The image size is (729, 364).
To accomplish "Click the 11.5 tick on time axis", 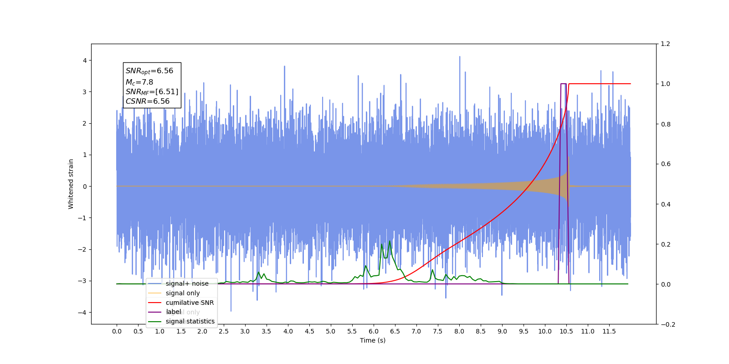I will pyautogui.click(x=609, y=331).
